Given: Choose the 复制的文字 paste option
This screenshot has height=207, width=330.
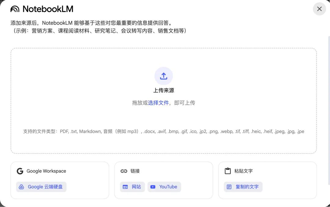Looking at the screenshot, I should point(243,187).
